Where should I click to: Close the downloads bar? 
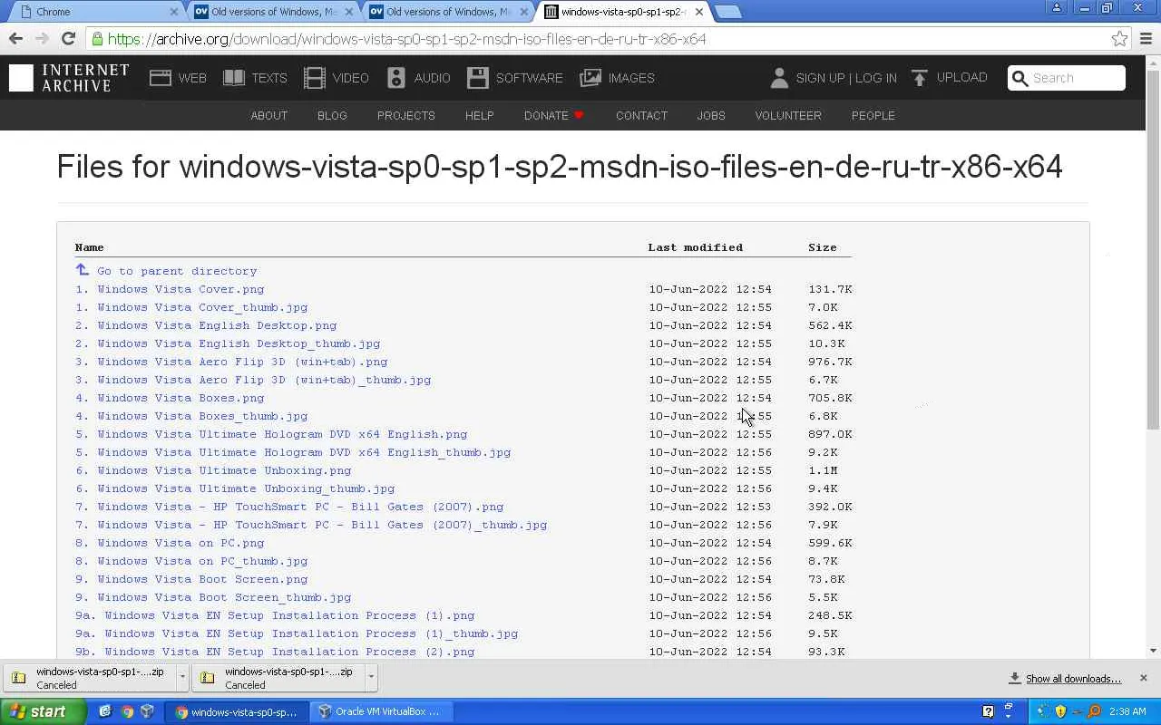point(1143,678)
